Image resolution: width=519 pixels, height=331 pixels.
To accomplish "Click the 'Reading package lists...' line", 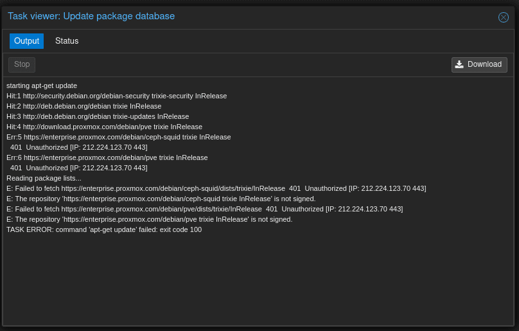I will pyautogui.click(x=44, y=178).
